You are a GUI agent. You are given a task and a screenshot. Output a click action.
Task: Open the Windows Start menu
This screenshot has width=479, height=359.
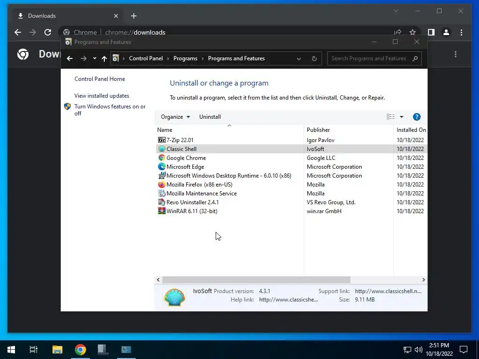pos(11,350)
